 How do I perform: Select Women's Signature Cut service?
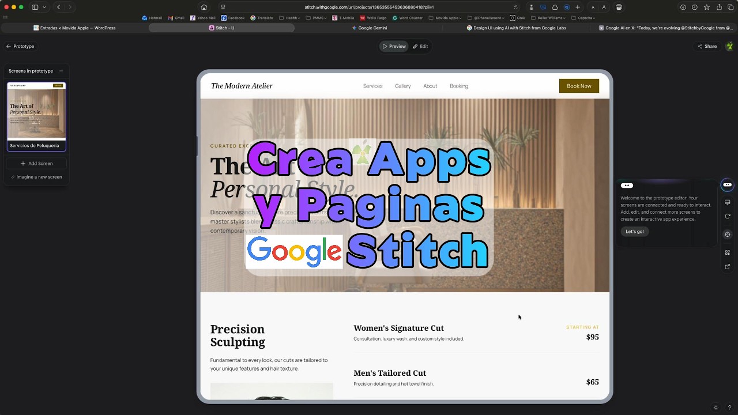[x=398, y=328]
